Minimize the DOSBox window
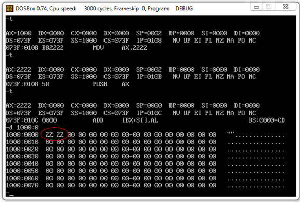Image resolution: width=300 pixels, height=202 pixels. click(x=256, y=7)
